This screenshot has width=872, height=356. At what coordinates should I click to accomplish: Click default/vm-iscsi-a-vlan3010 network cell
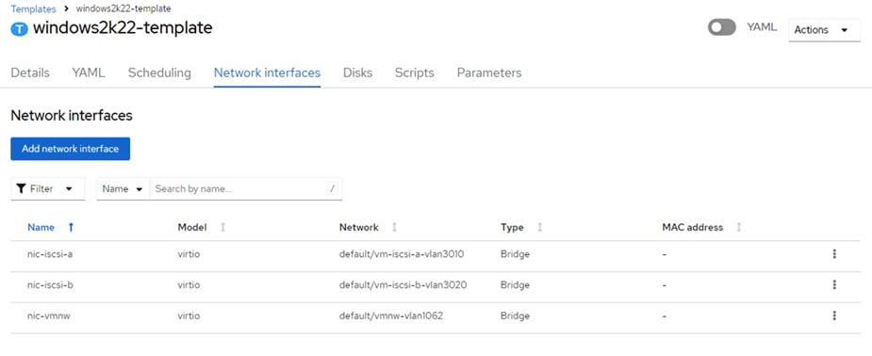point(402,254)
